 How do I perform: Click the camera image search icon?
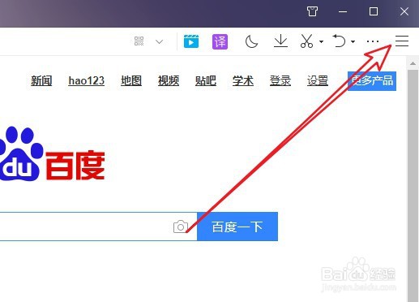click(x=181, y=226)
